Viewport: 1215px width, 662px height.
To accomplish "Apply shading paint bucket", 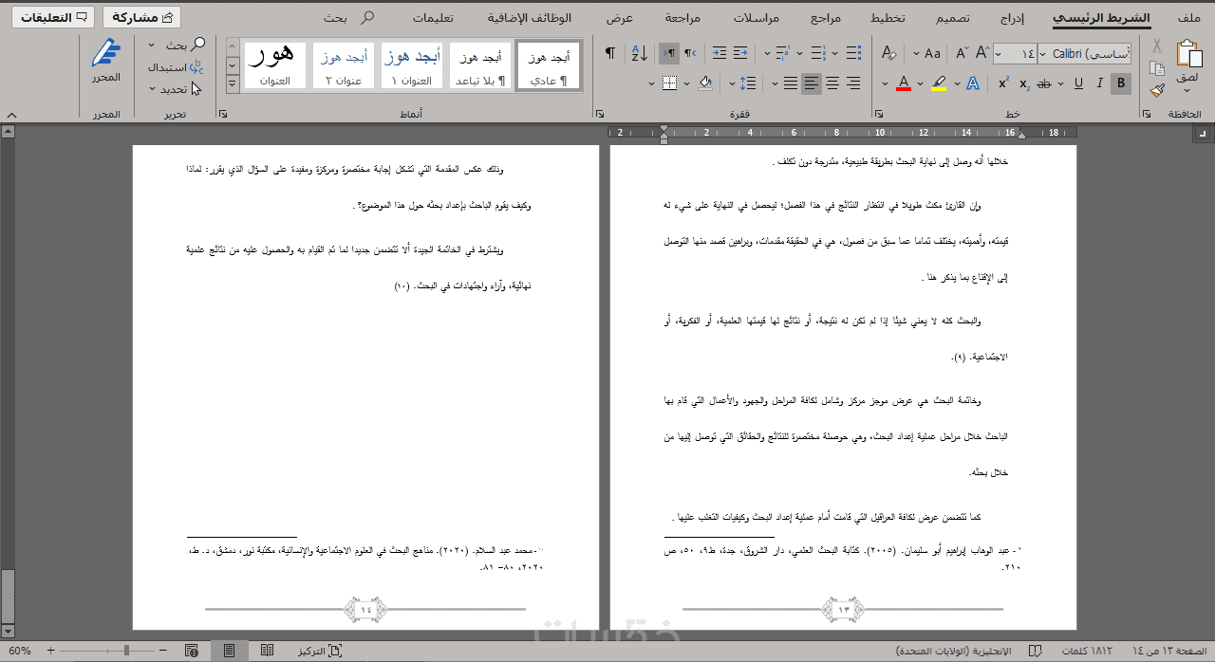I will coord(705,83).
